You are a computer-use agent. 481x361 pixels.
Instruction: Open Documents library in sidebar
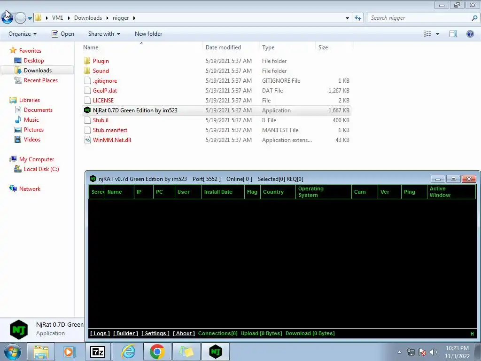coord(38,110)
